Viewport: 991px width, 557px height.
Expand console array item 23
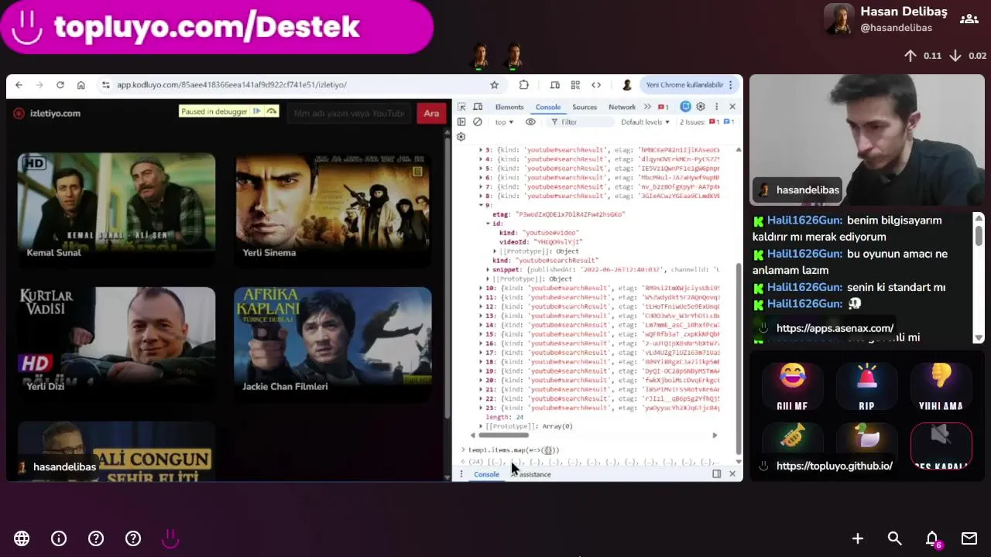[x=481, y=408]
